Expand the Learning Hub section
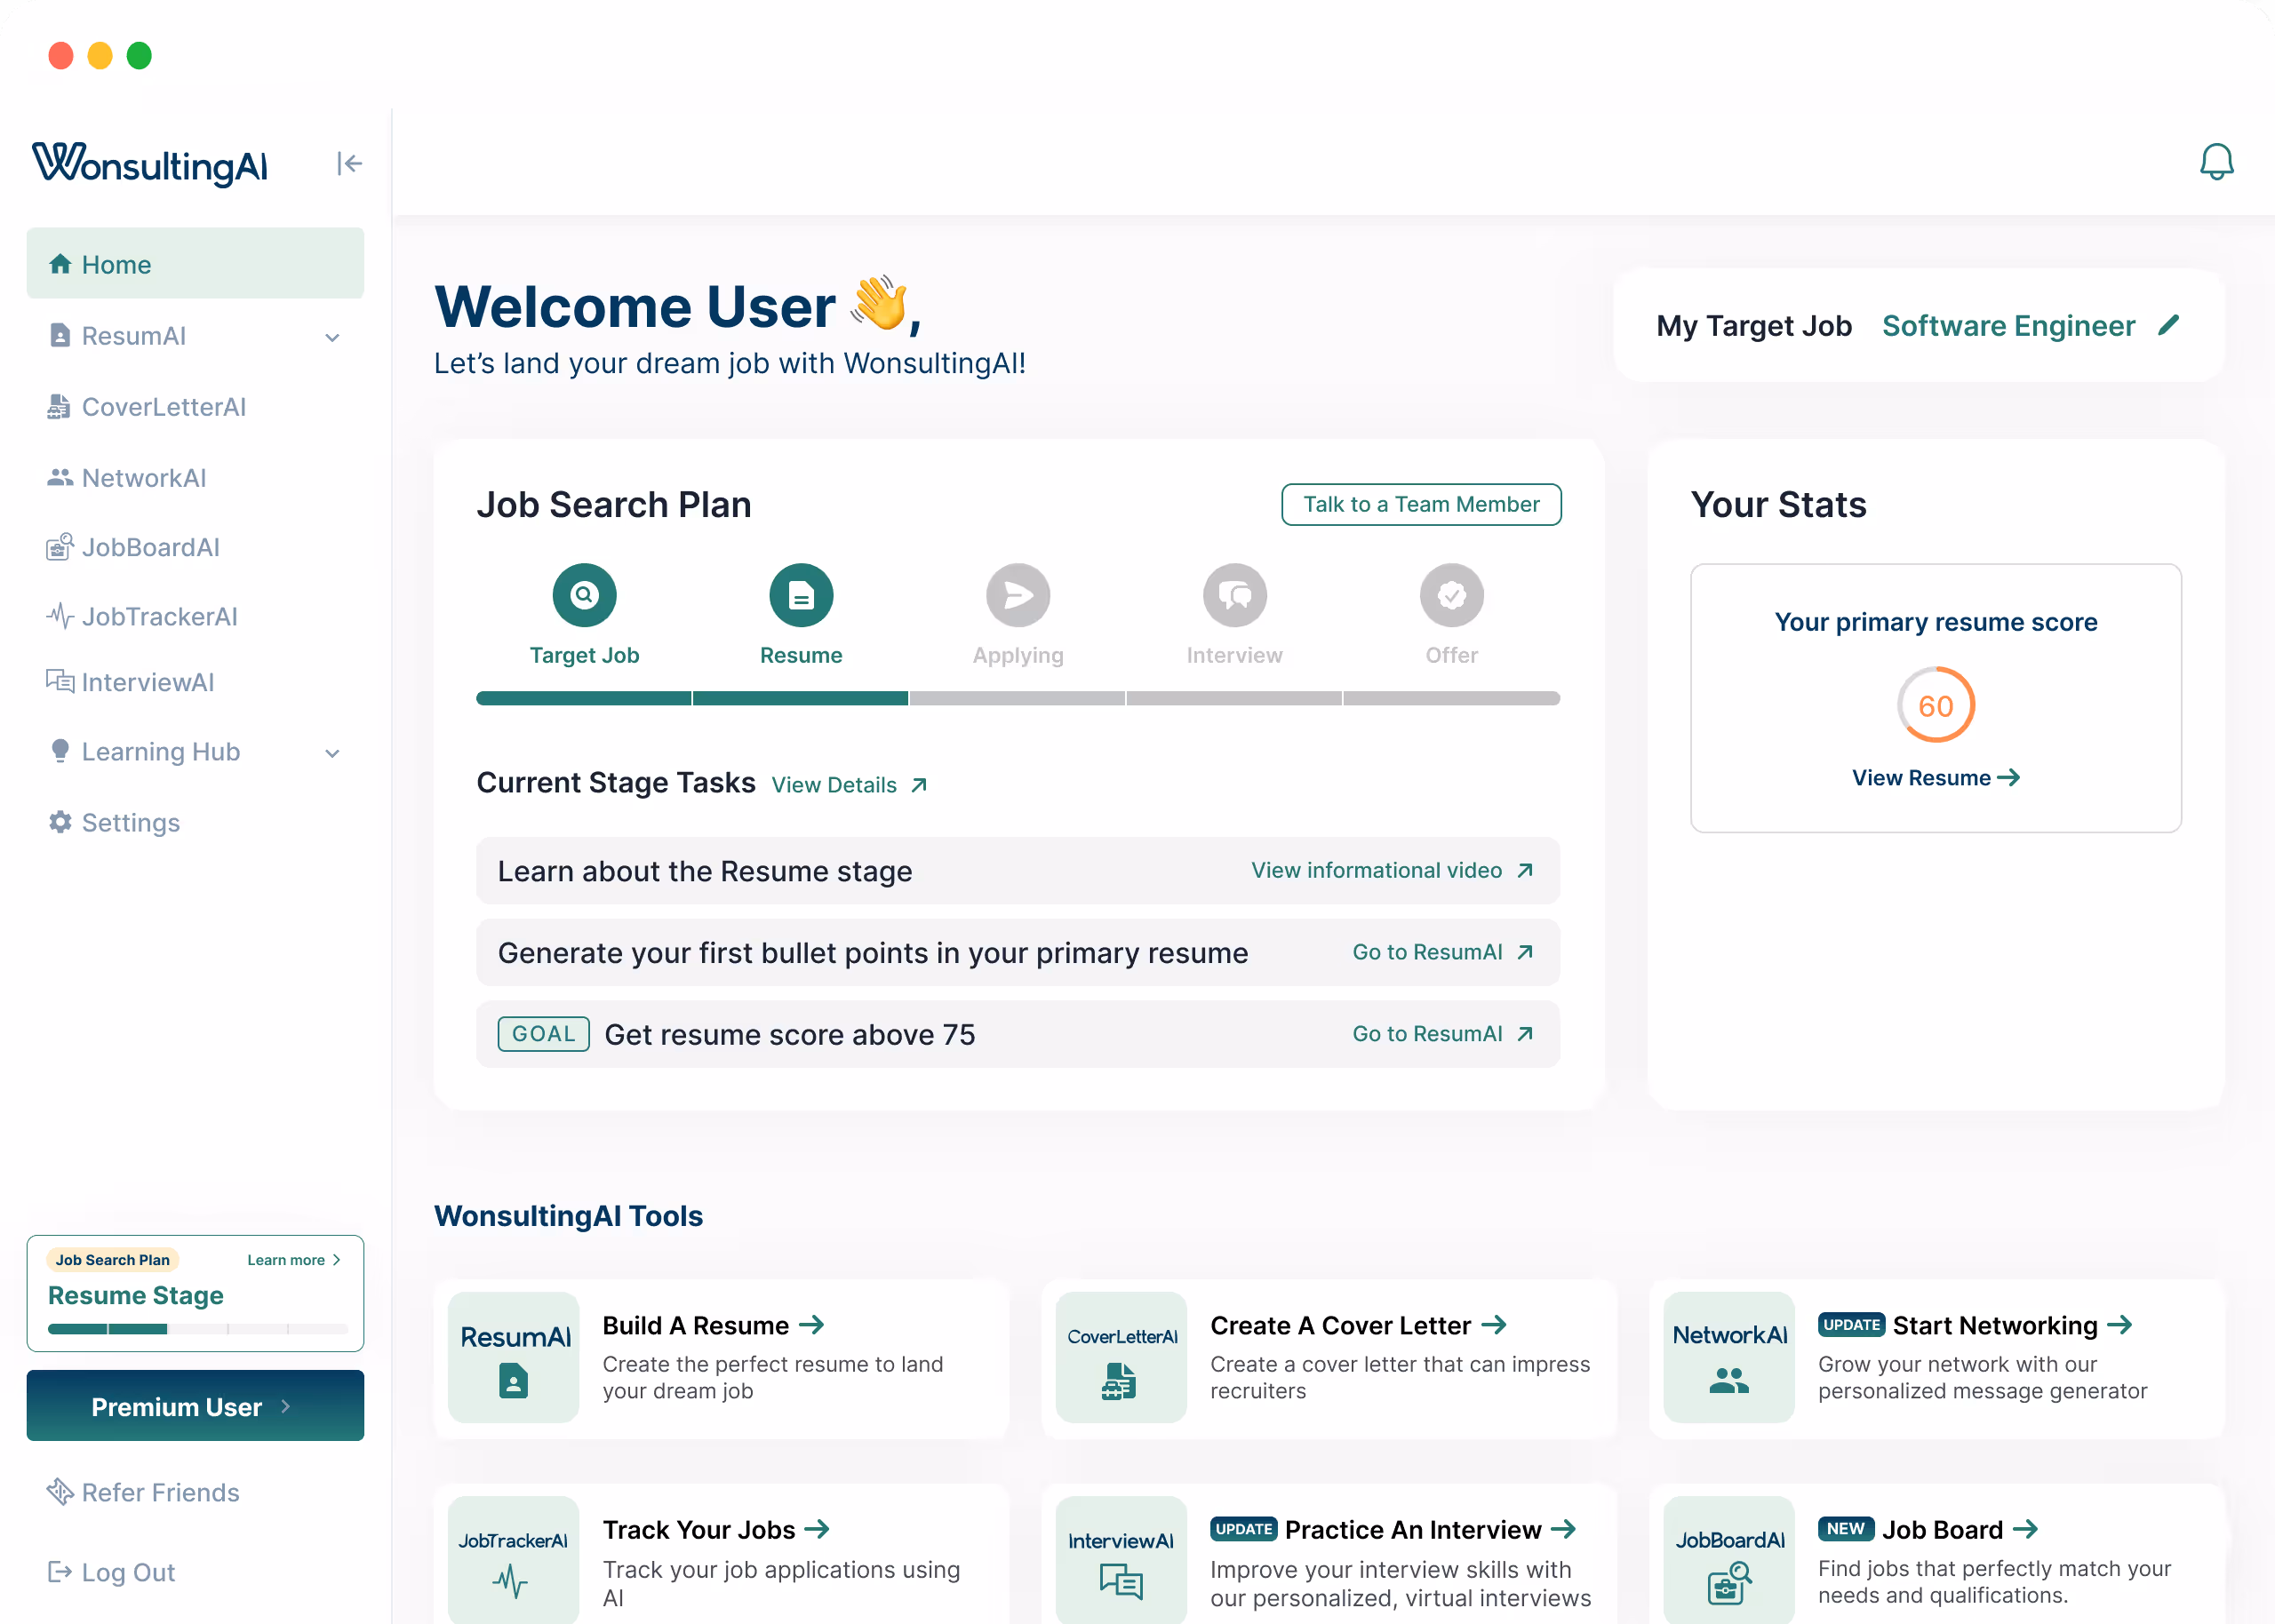Screen dimensions: 2275x1624 333,753
